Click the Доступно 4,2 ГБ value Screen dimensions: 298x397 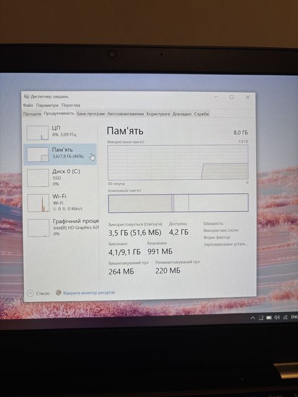point(179,232)
